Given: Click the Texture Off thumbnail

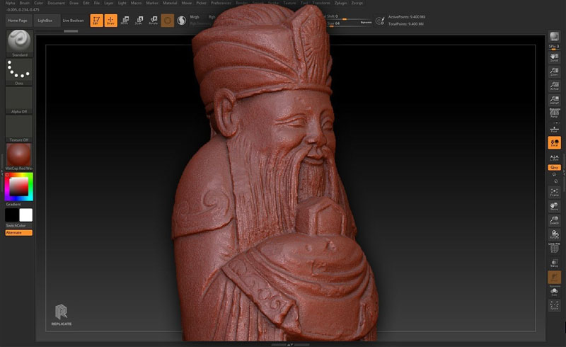Looking at the screenshot, I should pyautogui.click(x=19, y=127).
